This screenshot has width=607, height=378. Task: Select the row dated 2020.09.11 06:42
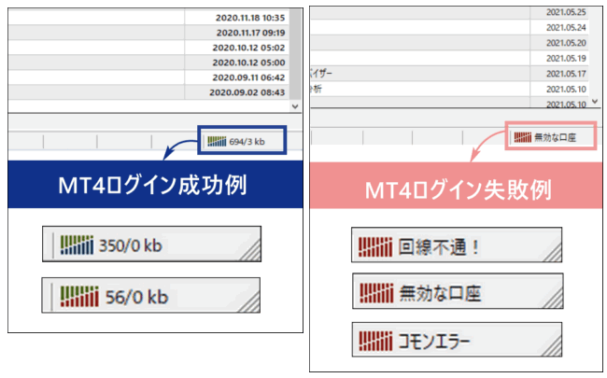point(148,77)
